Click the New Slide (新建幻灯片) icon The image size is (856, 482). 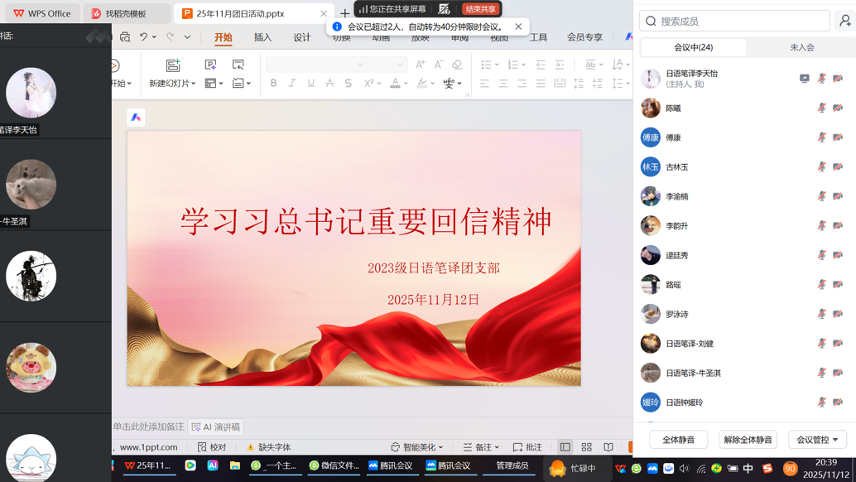pyautogui.click(x=173, y=65)
